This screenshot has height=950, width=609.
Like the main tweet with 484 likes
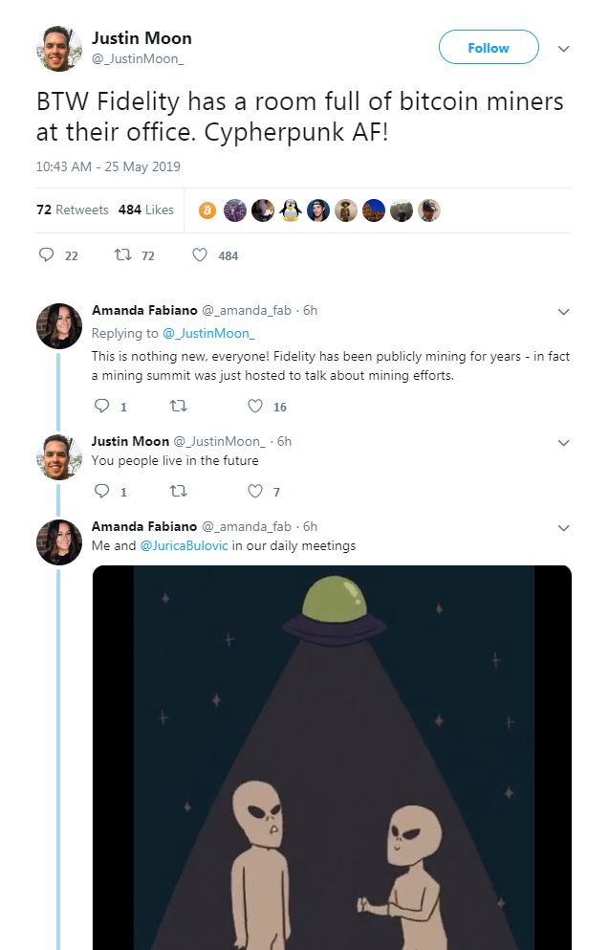[200, 255]
